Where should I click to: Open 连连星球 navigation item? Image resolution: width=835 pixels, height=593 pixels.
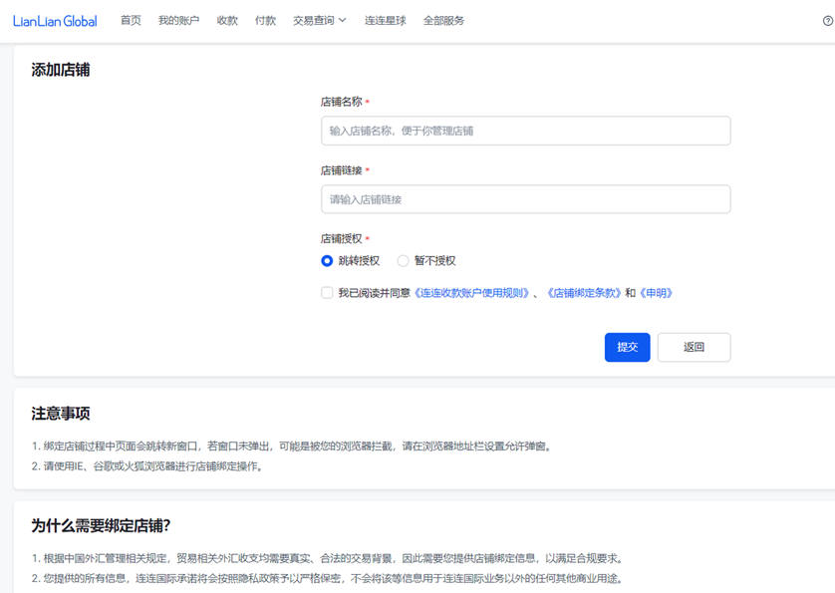(x=385, y=21)
